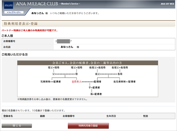177x131 pixels.
Task: Click the 性別 column header
Action: tap(145, 116)
